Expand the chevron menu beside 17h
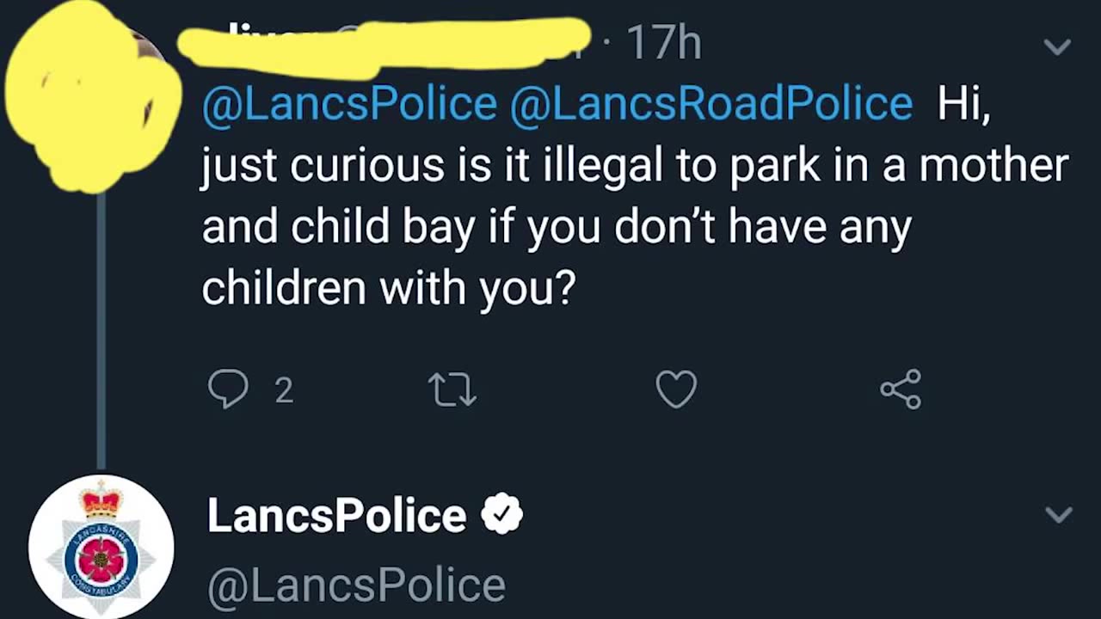 point(1057,46)
